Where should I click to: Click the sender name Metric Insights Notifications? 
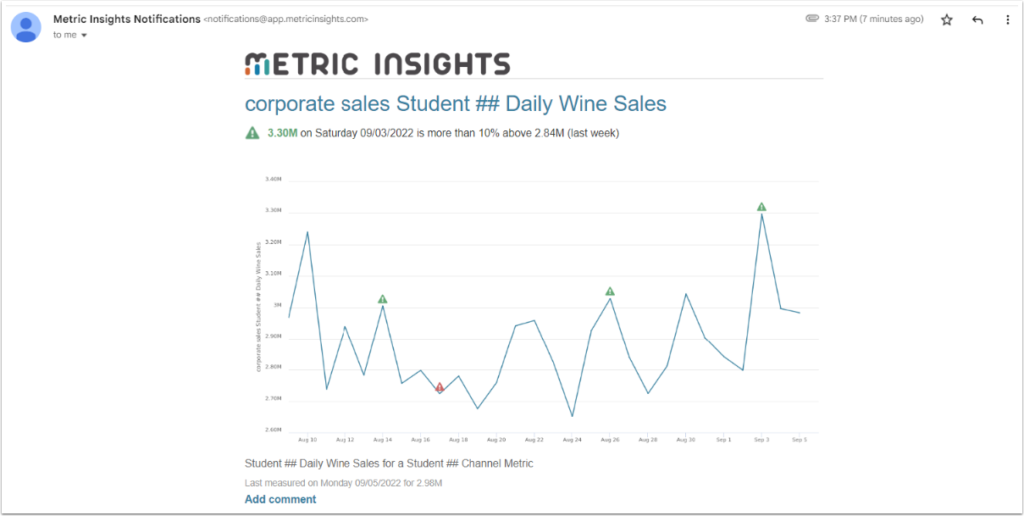coord(127,19)
